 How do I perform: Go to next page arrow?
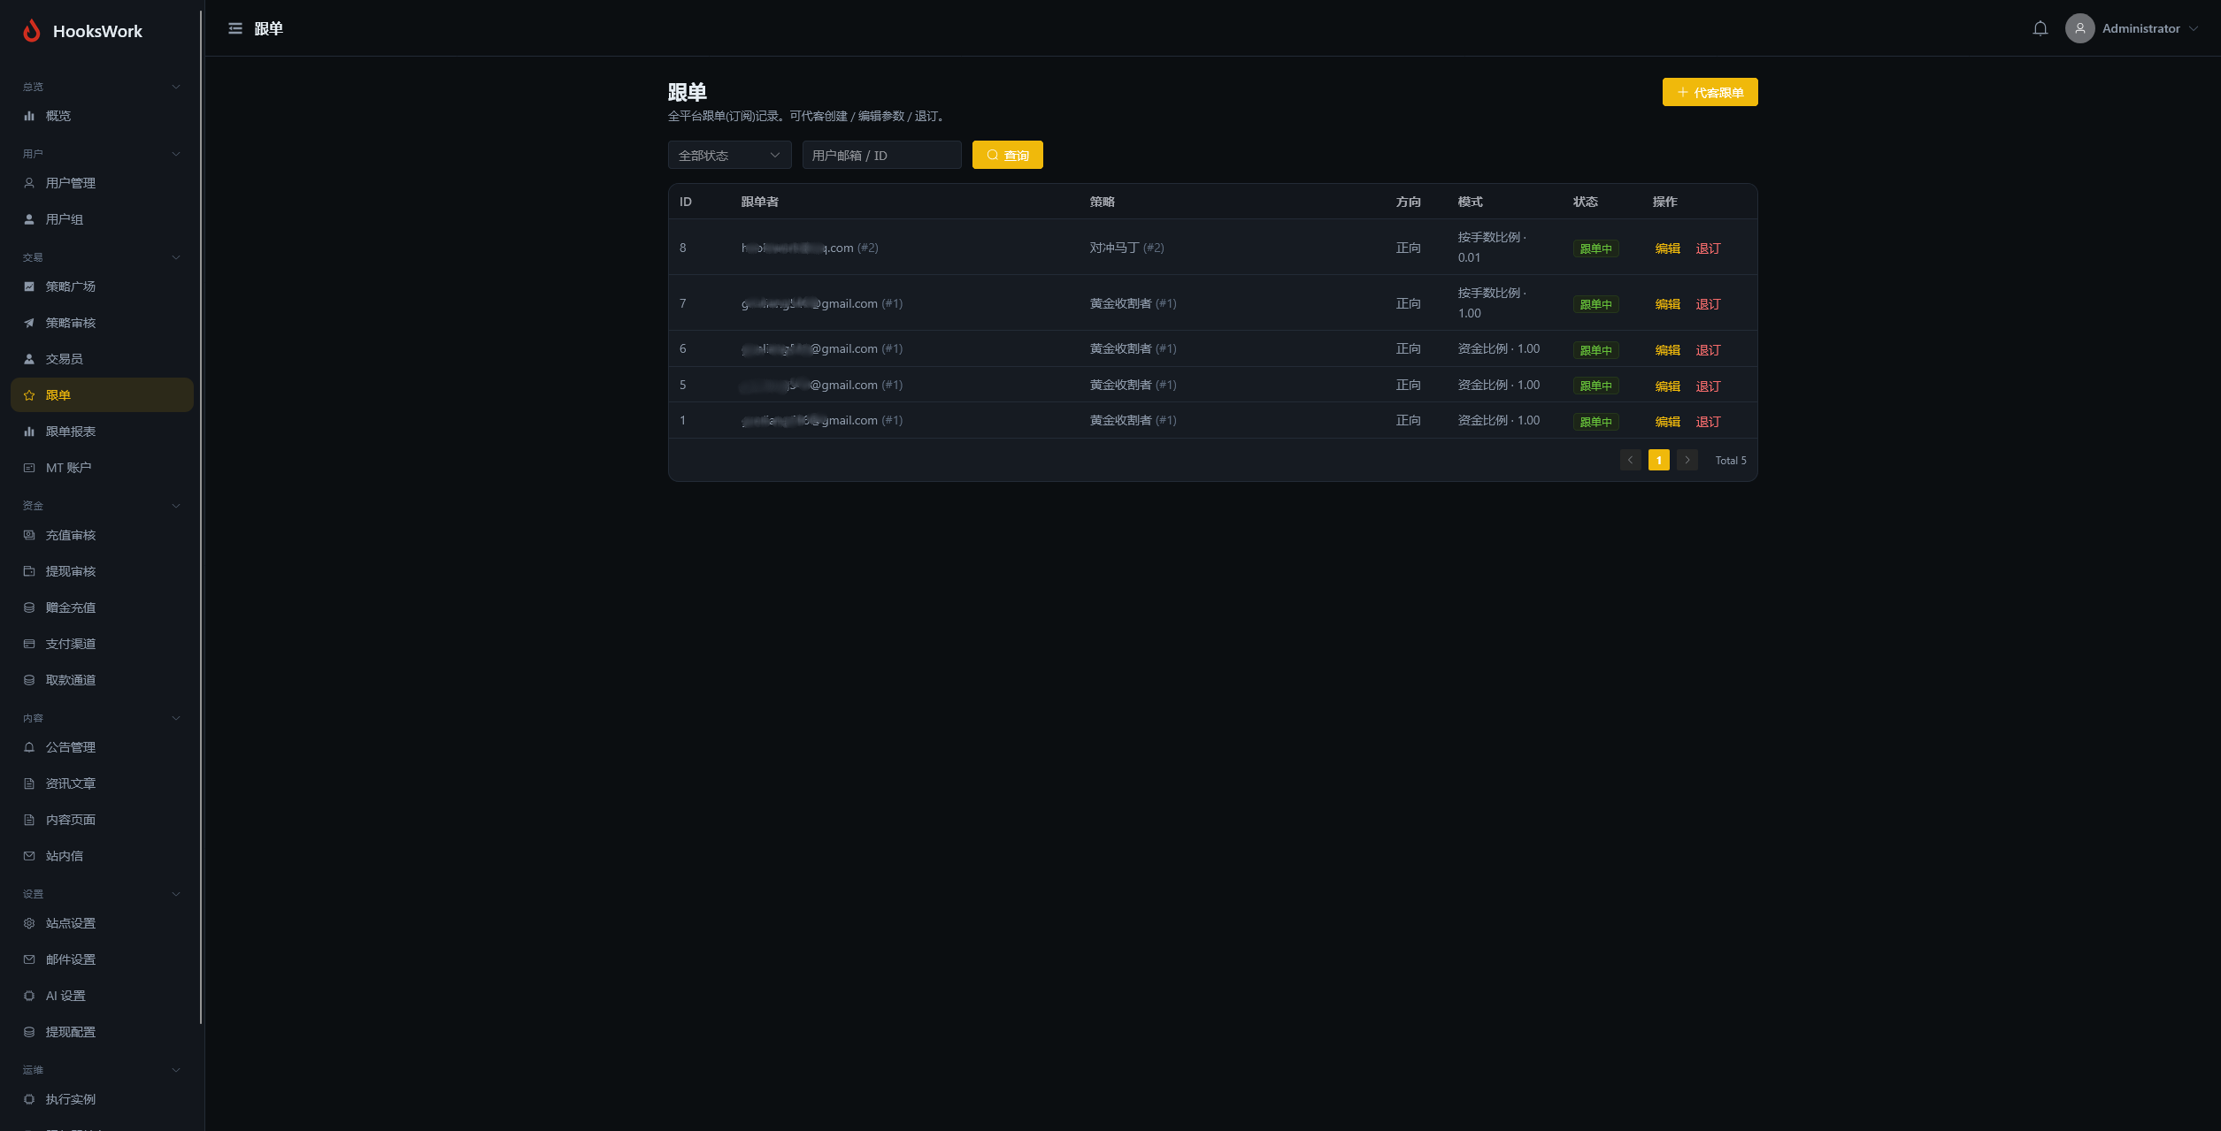tap(1687, 460)
